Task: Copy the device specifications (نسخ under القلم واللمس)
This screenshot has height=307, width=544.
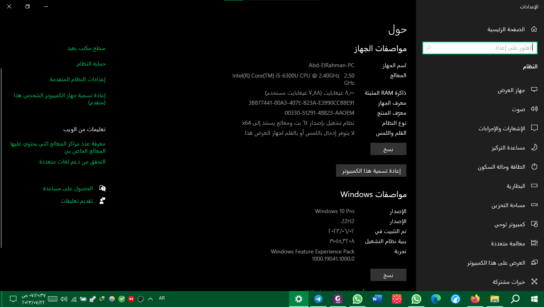Action: click(x=388, y=149)
